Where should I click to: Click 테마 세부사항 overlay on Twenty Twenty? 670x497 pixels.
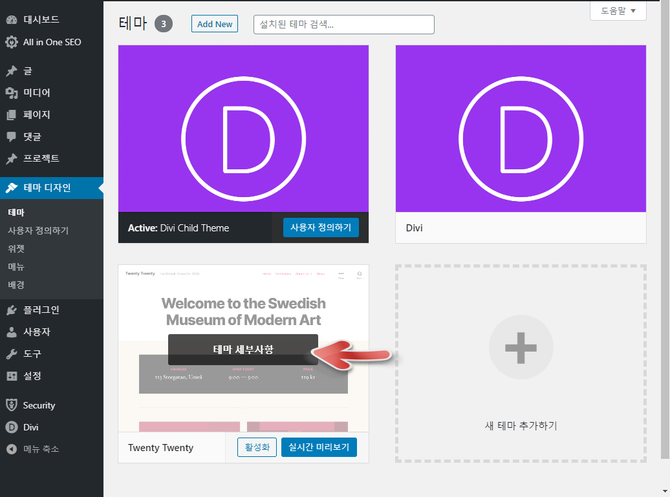[243, 349]
